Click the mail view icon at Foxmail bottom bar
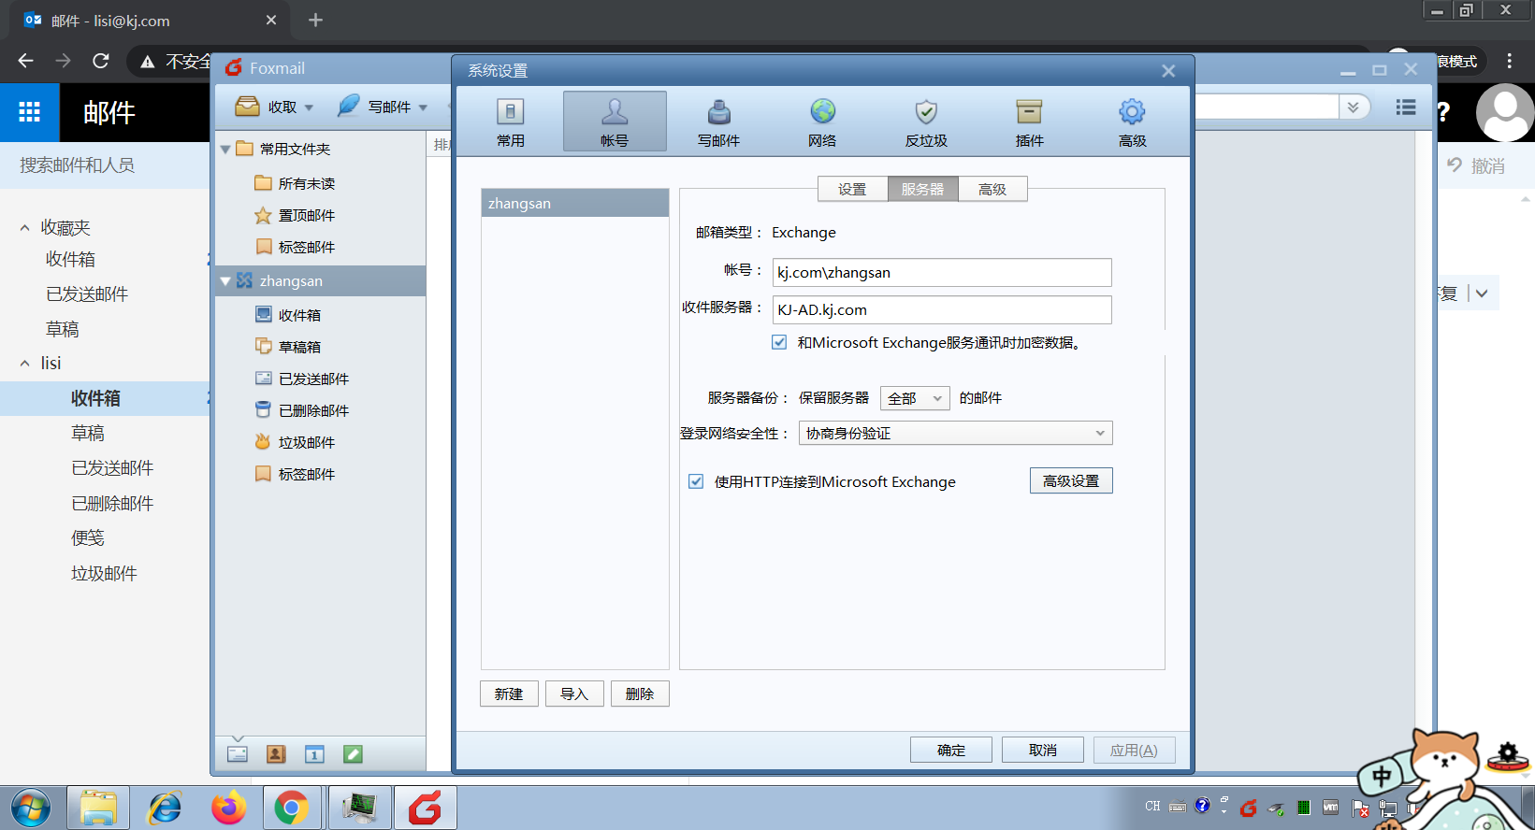The width and height of the screenshot is (1535, 830). pos(238,754)
